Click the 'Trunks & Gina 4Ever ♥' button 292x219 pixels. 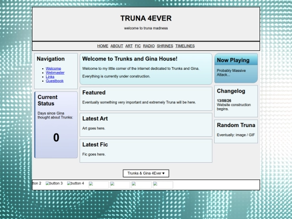point(146,174)
